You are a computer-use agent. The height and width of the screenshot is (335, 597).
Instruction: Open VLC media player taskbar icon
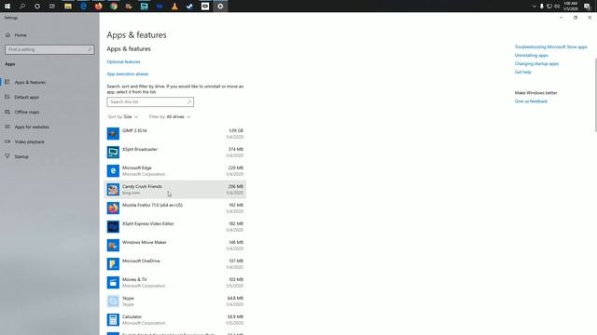tap(174, 7)
